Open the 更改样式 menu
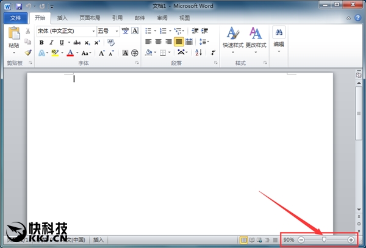366x248 pixels. coord(256,40)
